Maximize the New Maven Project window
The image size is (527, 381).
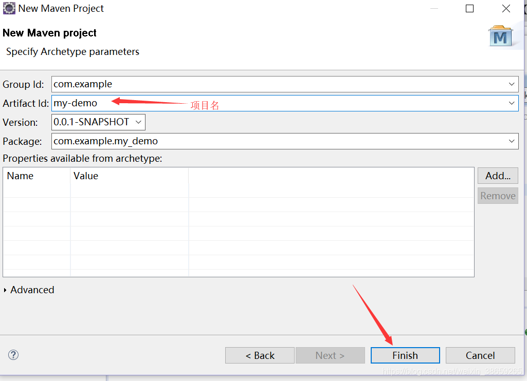[x=469, y=8]
